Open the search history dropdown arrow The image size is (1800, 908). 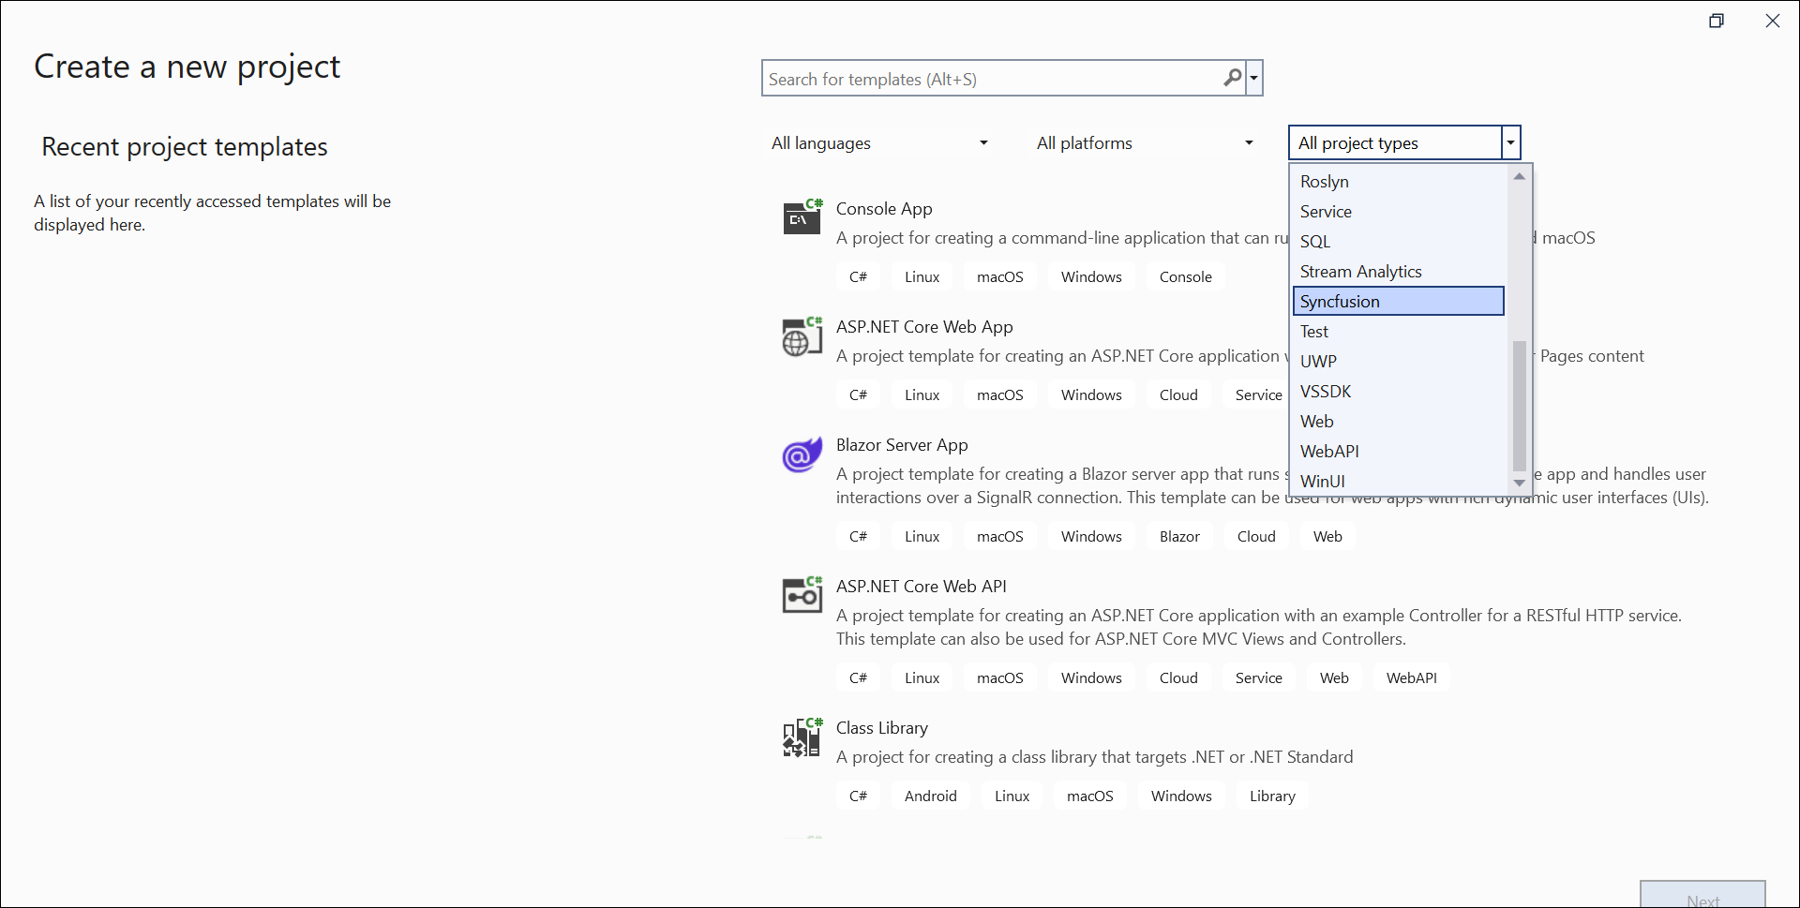click(x=1254, y=78)
